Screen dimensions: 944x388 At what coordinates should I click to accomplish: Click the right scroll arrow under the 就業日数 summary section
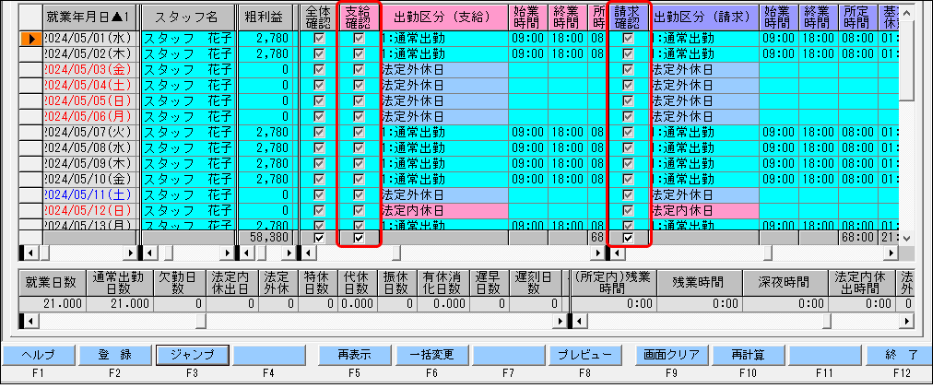point(560,322)
